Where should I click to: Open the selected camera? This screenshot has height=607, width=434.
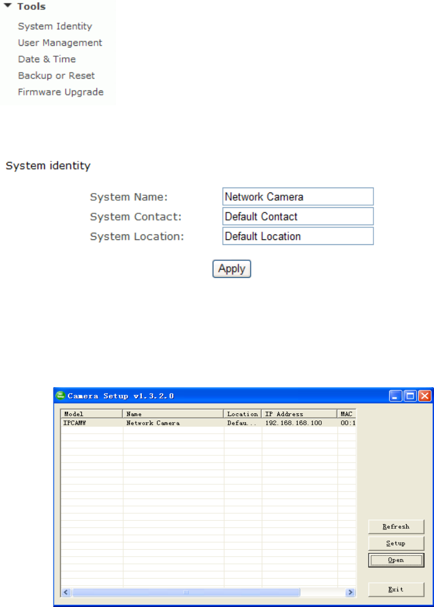396,560
